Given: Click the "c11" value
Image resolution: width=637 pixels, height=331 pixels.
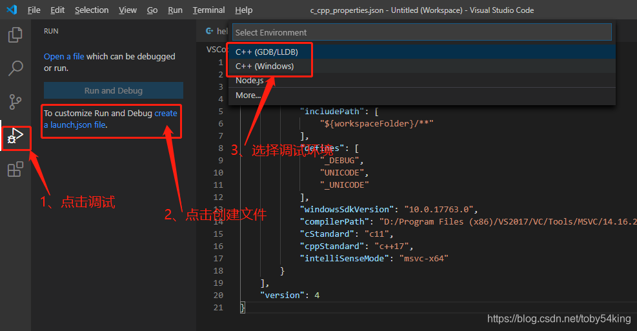Looking at the screenshot, I should point(377,234).
